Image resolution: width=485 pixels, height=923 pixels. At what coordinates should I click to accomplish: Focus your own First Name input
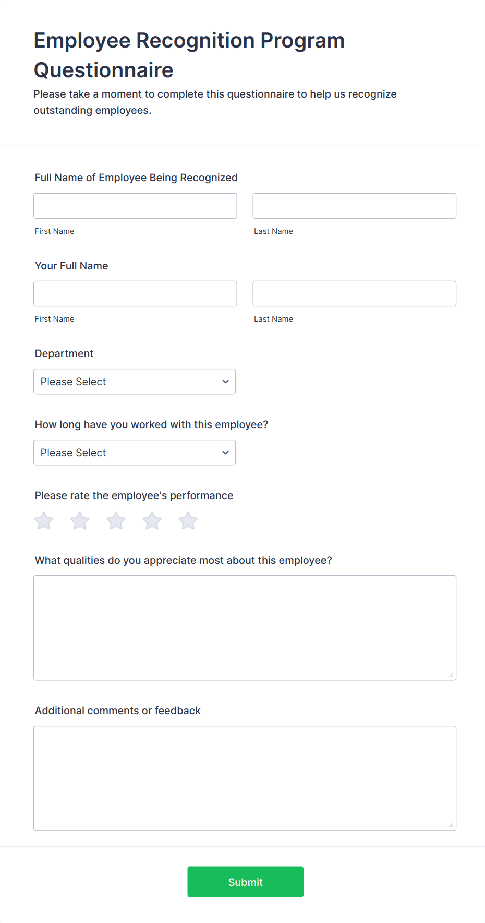click(x=135, y=293)
